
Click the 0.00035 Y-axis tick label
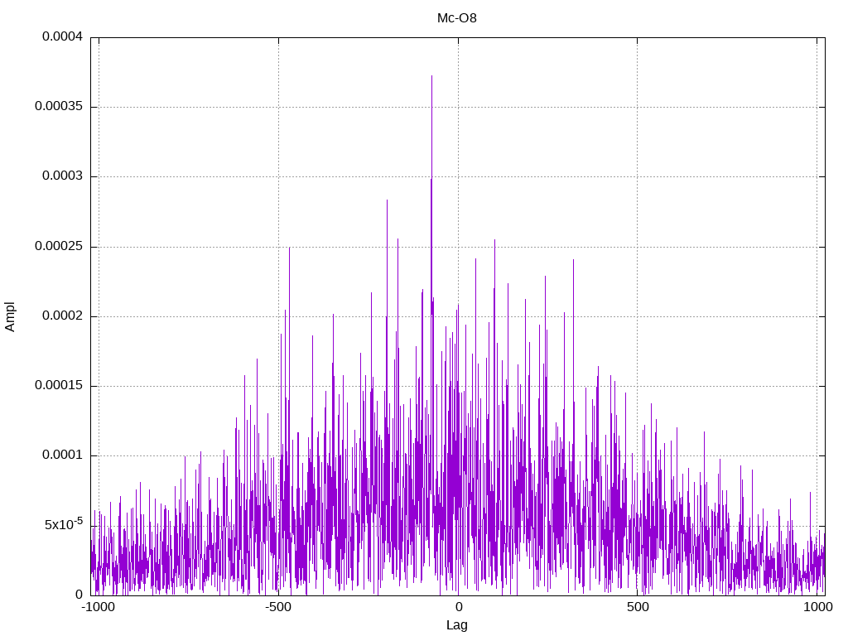59,107
